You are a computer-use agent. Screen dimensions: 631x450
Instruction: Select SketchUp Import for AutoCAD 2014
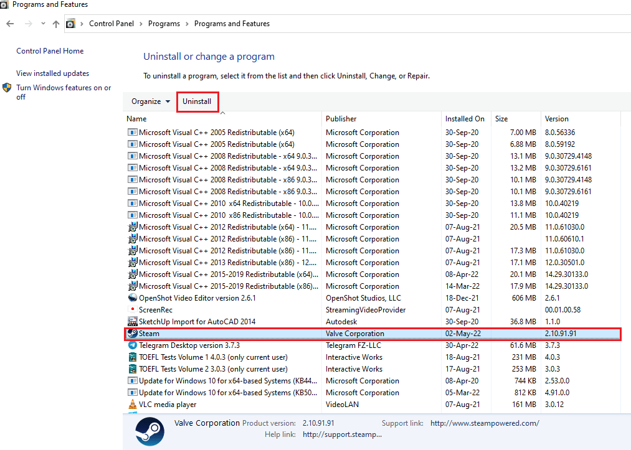click(197, 322)
